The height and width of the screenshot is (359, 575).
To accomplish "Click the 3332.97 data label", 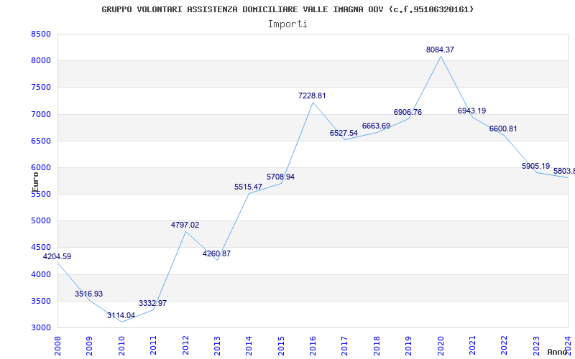I will click(x=152, y=303).
